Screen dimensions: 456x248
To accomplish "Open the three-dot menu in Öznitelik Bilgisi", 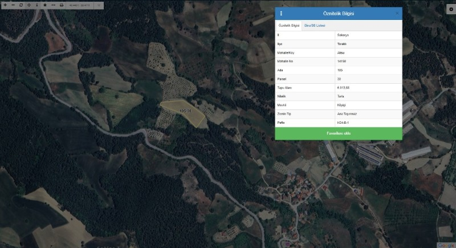I will click(x=281, y=13).
